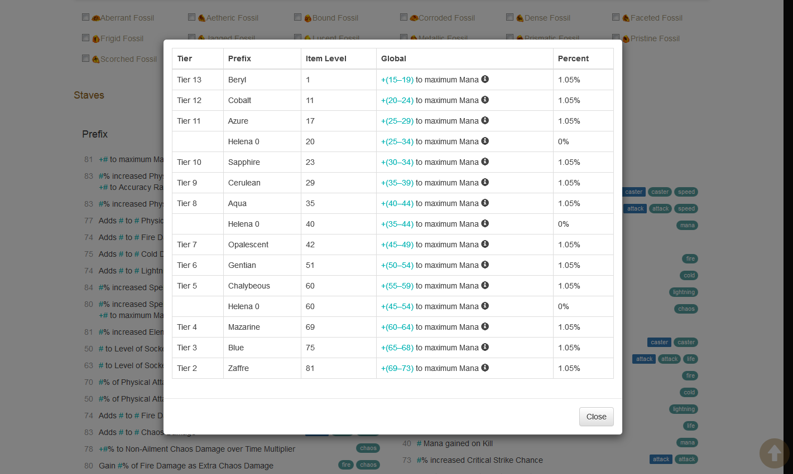Click the Item Level column header
The width and height of the screenshot is (793, 474).
[326, 58]
